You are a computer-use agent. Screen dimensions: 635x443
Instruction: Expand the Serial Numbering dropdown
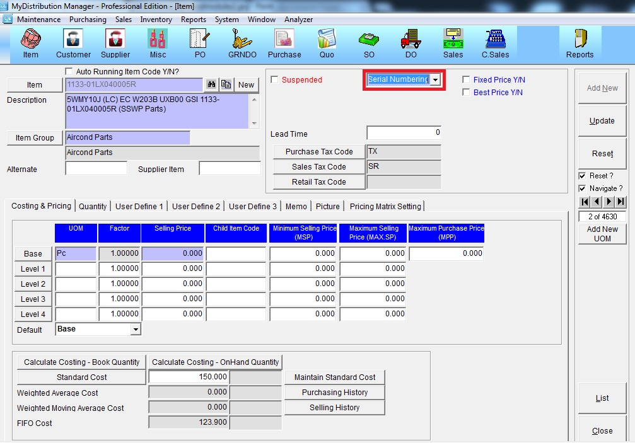click(435, 80)
